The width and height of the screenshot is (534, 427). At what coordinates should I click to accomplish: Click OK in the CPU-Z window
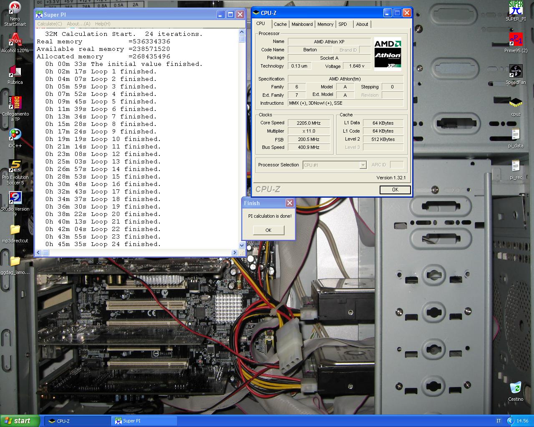tap(395, 190)
